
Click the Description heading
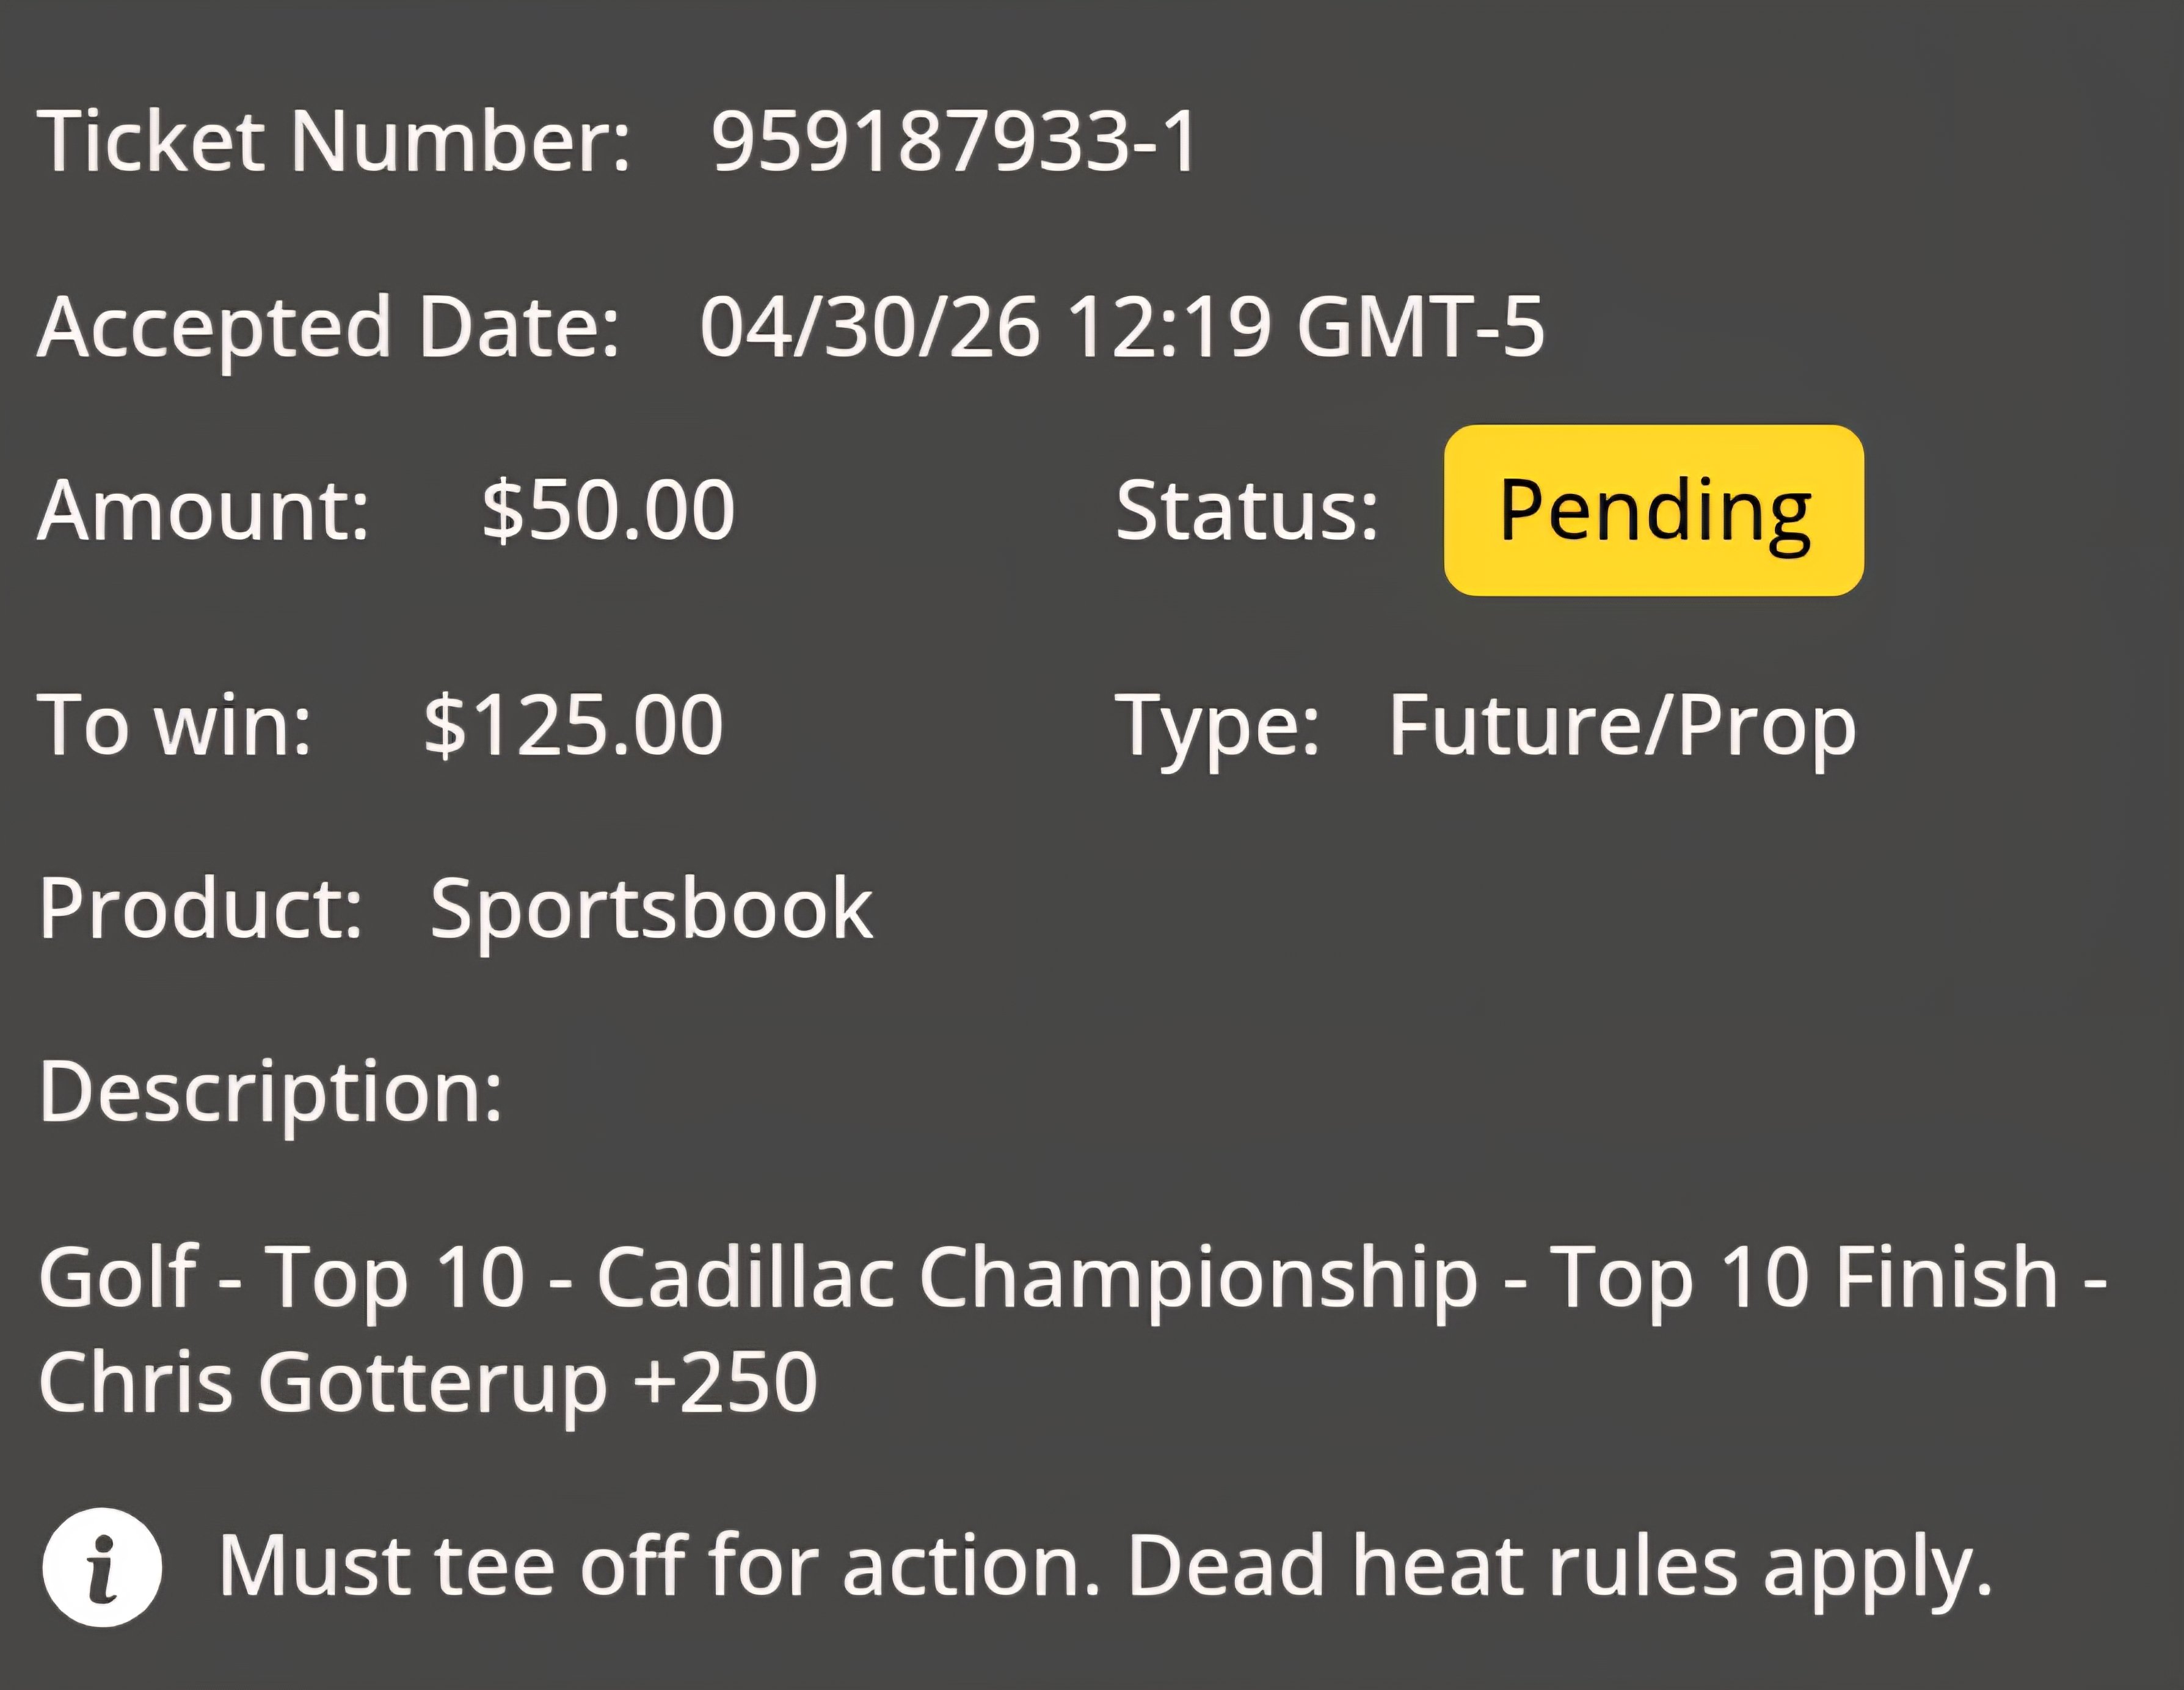(x=271, y=1093)
